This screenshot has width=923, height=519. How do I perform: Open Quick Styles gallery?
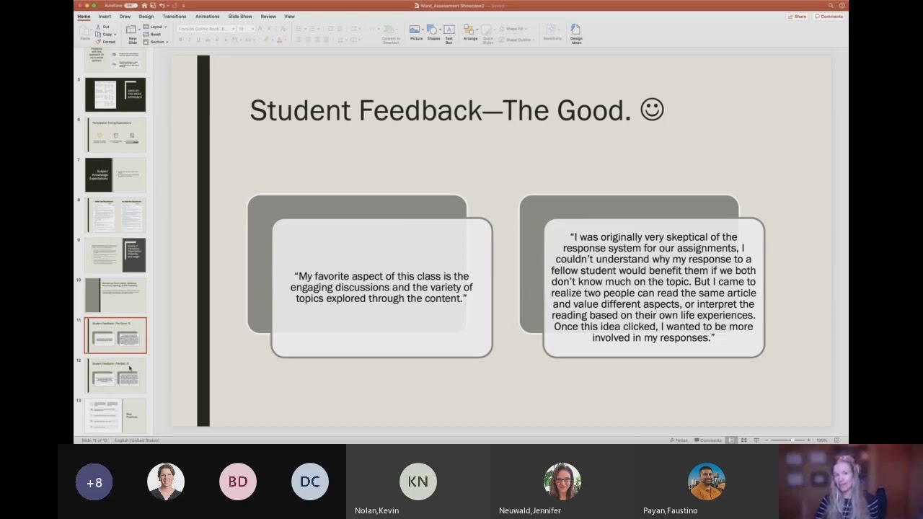487,30
